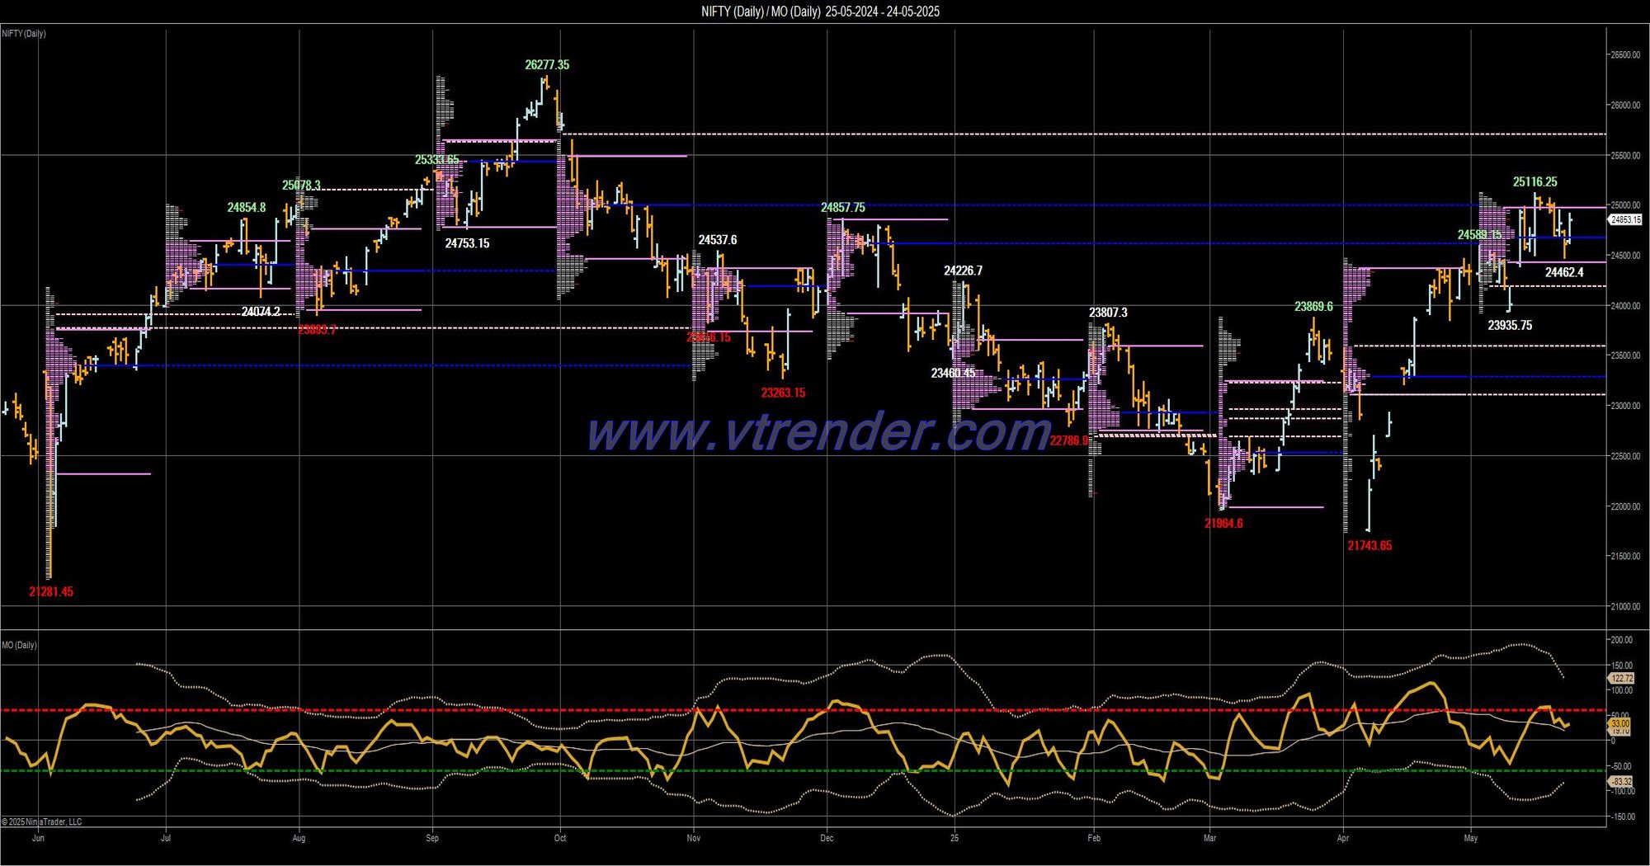Select the NIFTY (Daily) panel label
Image resolution: width=1650 pixels, height=866 pixels.
(24, 34)
